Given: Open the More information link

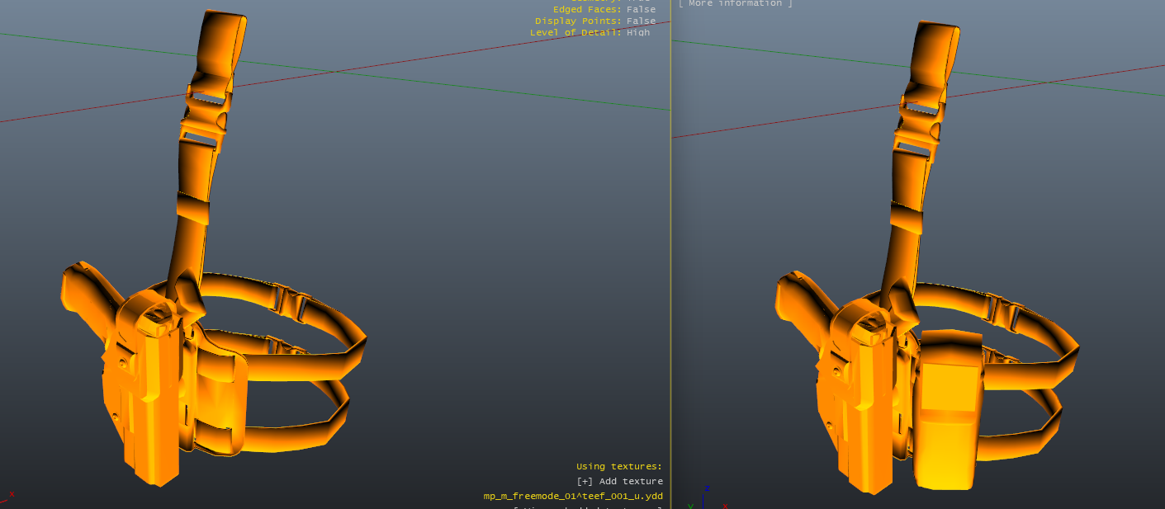Looking at the screenshot, I should point(735,4).
